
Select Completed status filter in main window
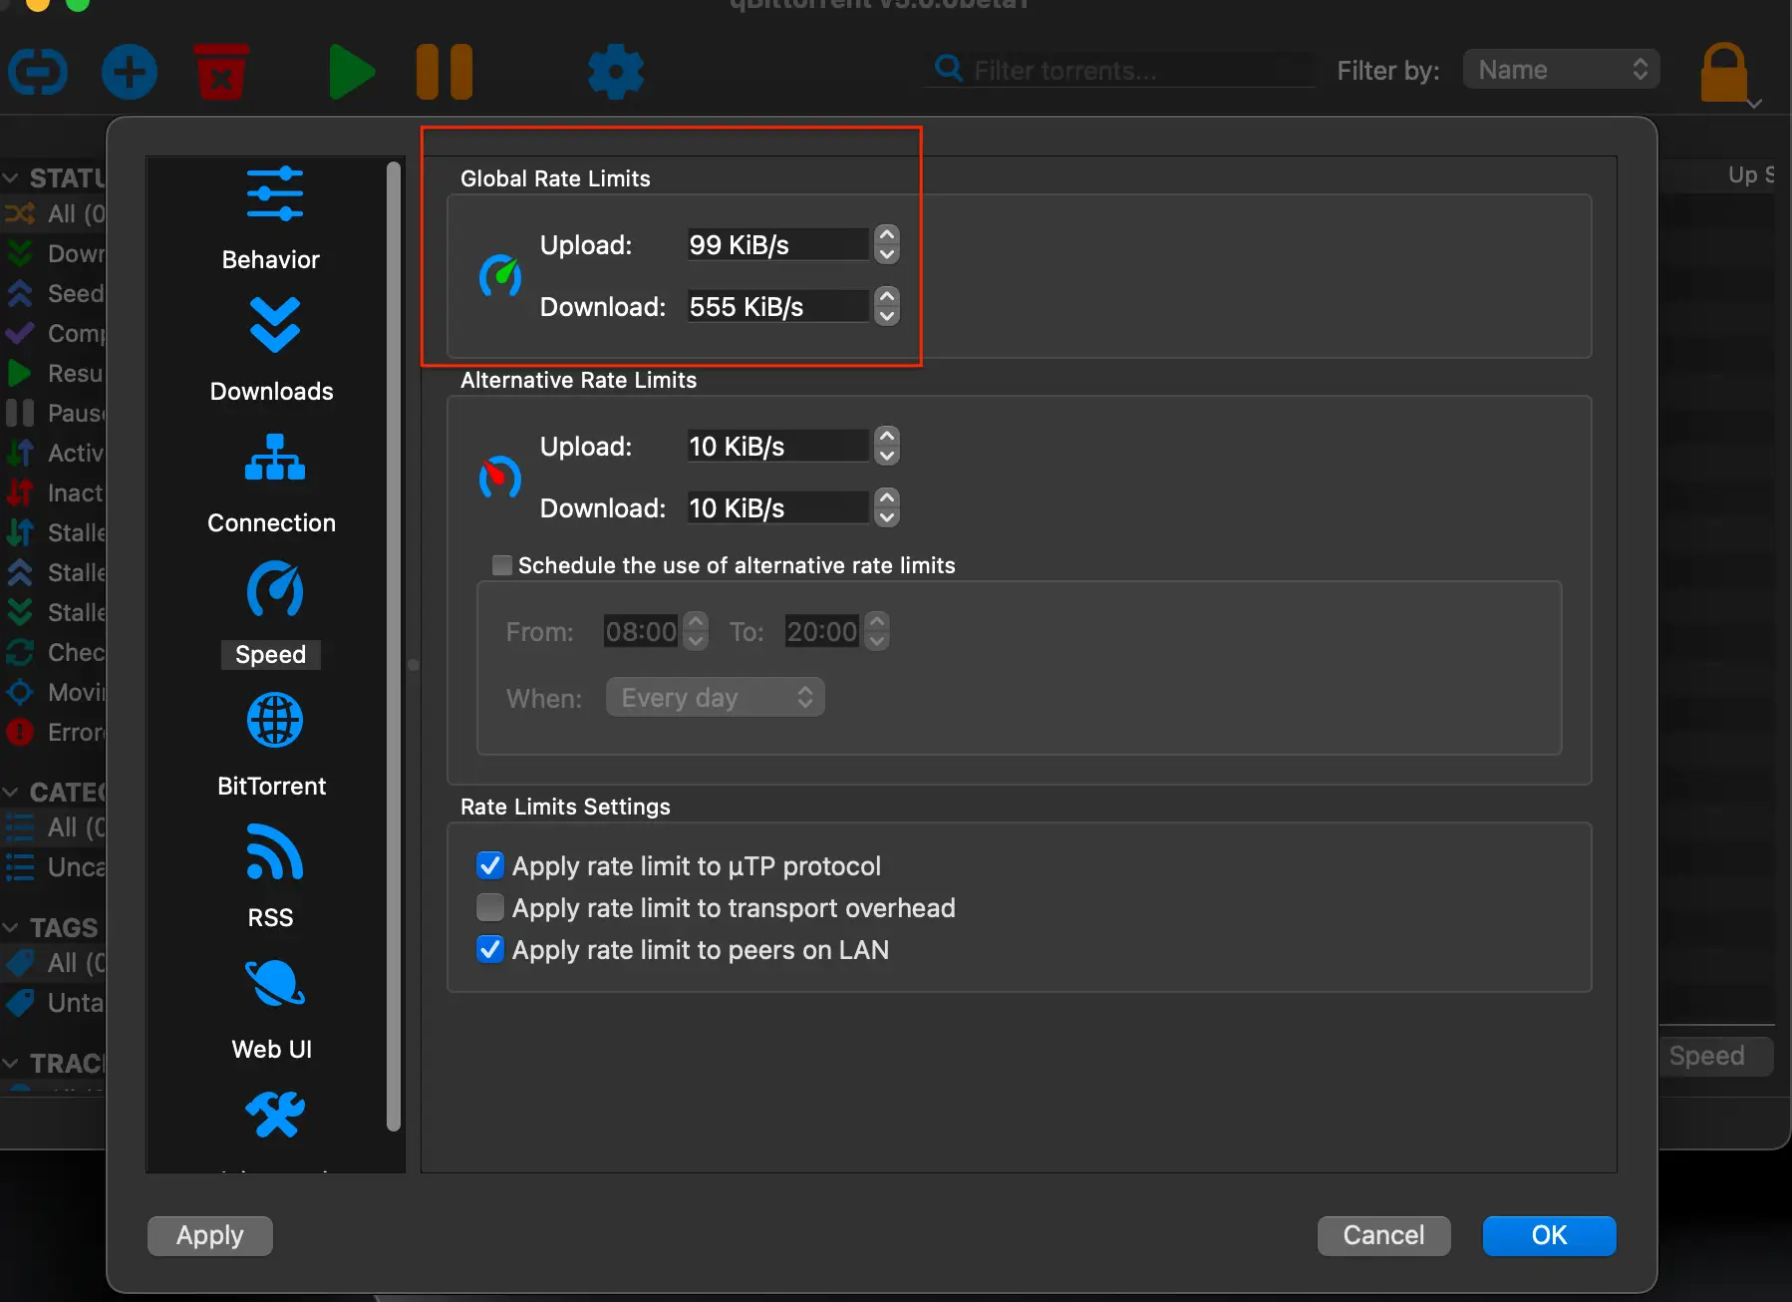(55, 333)
